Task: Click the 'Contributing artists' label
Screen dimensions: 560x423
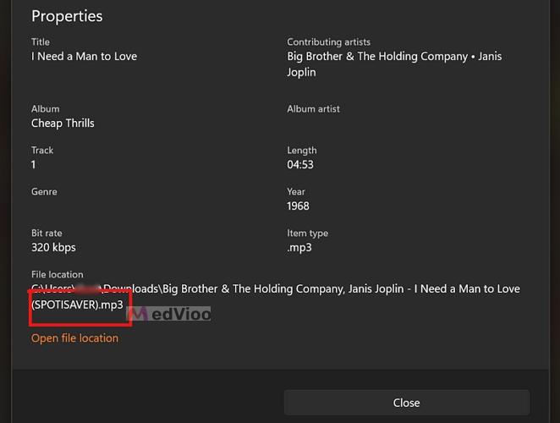Action: [329, 41]
